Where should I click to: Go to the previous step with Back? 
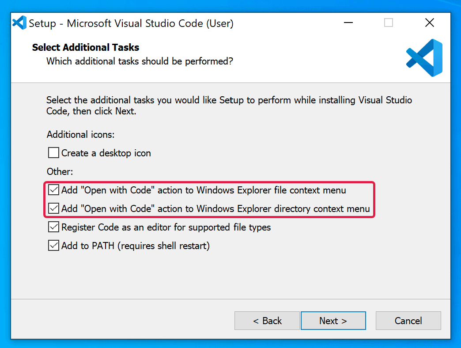[x=267, y=321]
